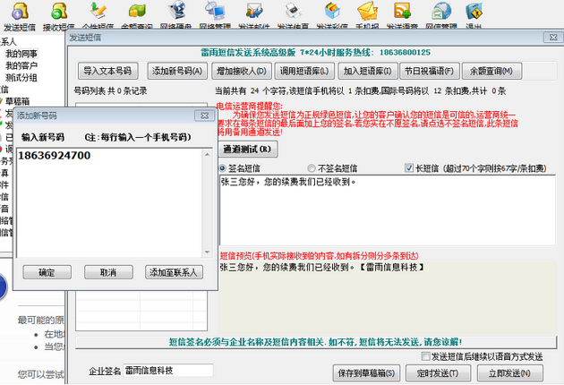Open the 发送彩信 toolbar icon

click(329, 13)
